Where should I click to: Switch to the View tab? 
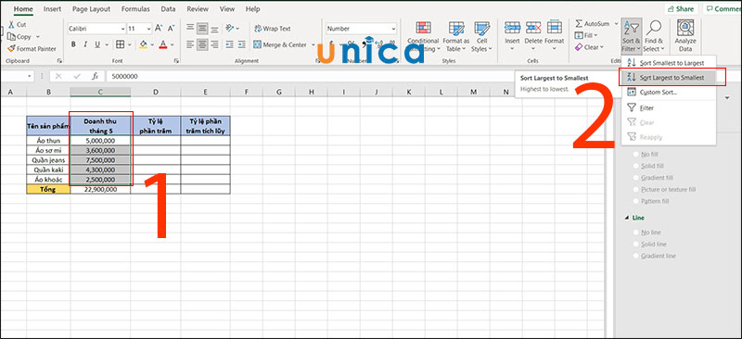pyautogui.click(x=227, y=9)
